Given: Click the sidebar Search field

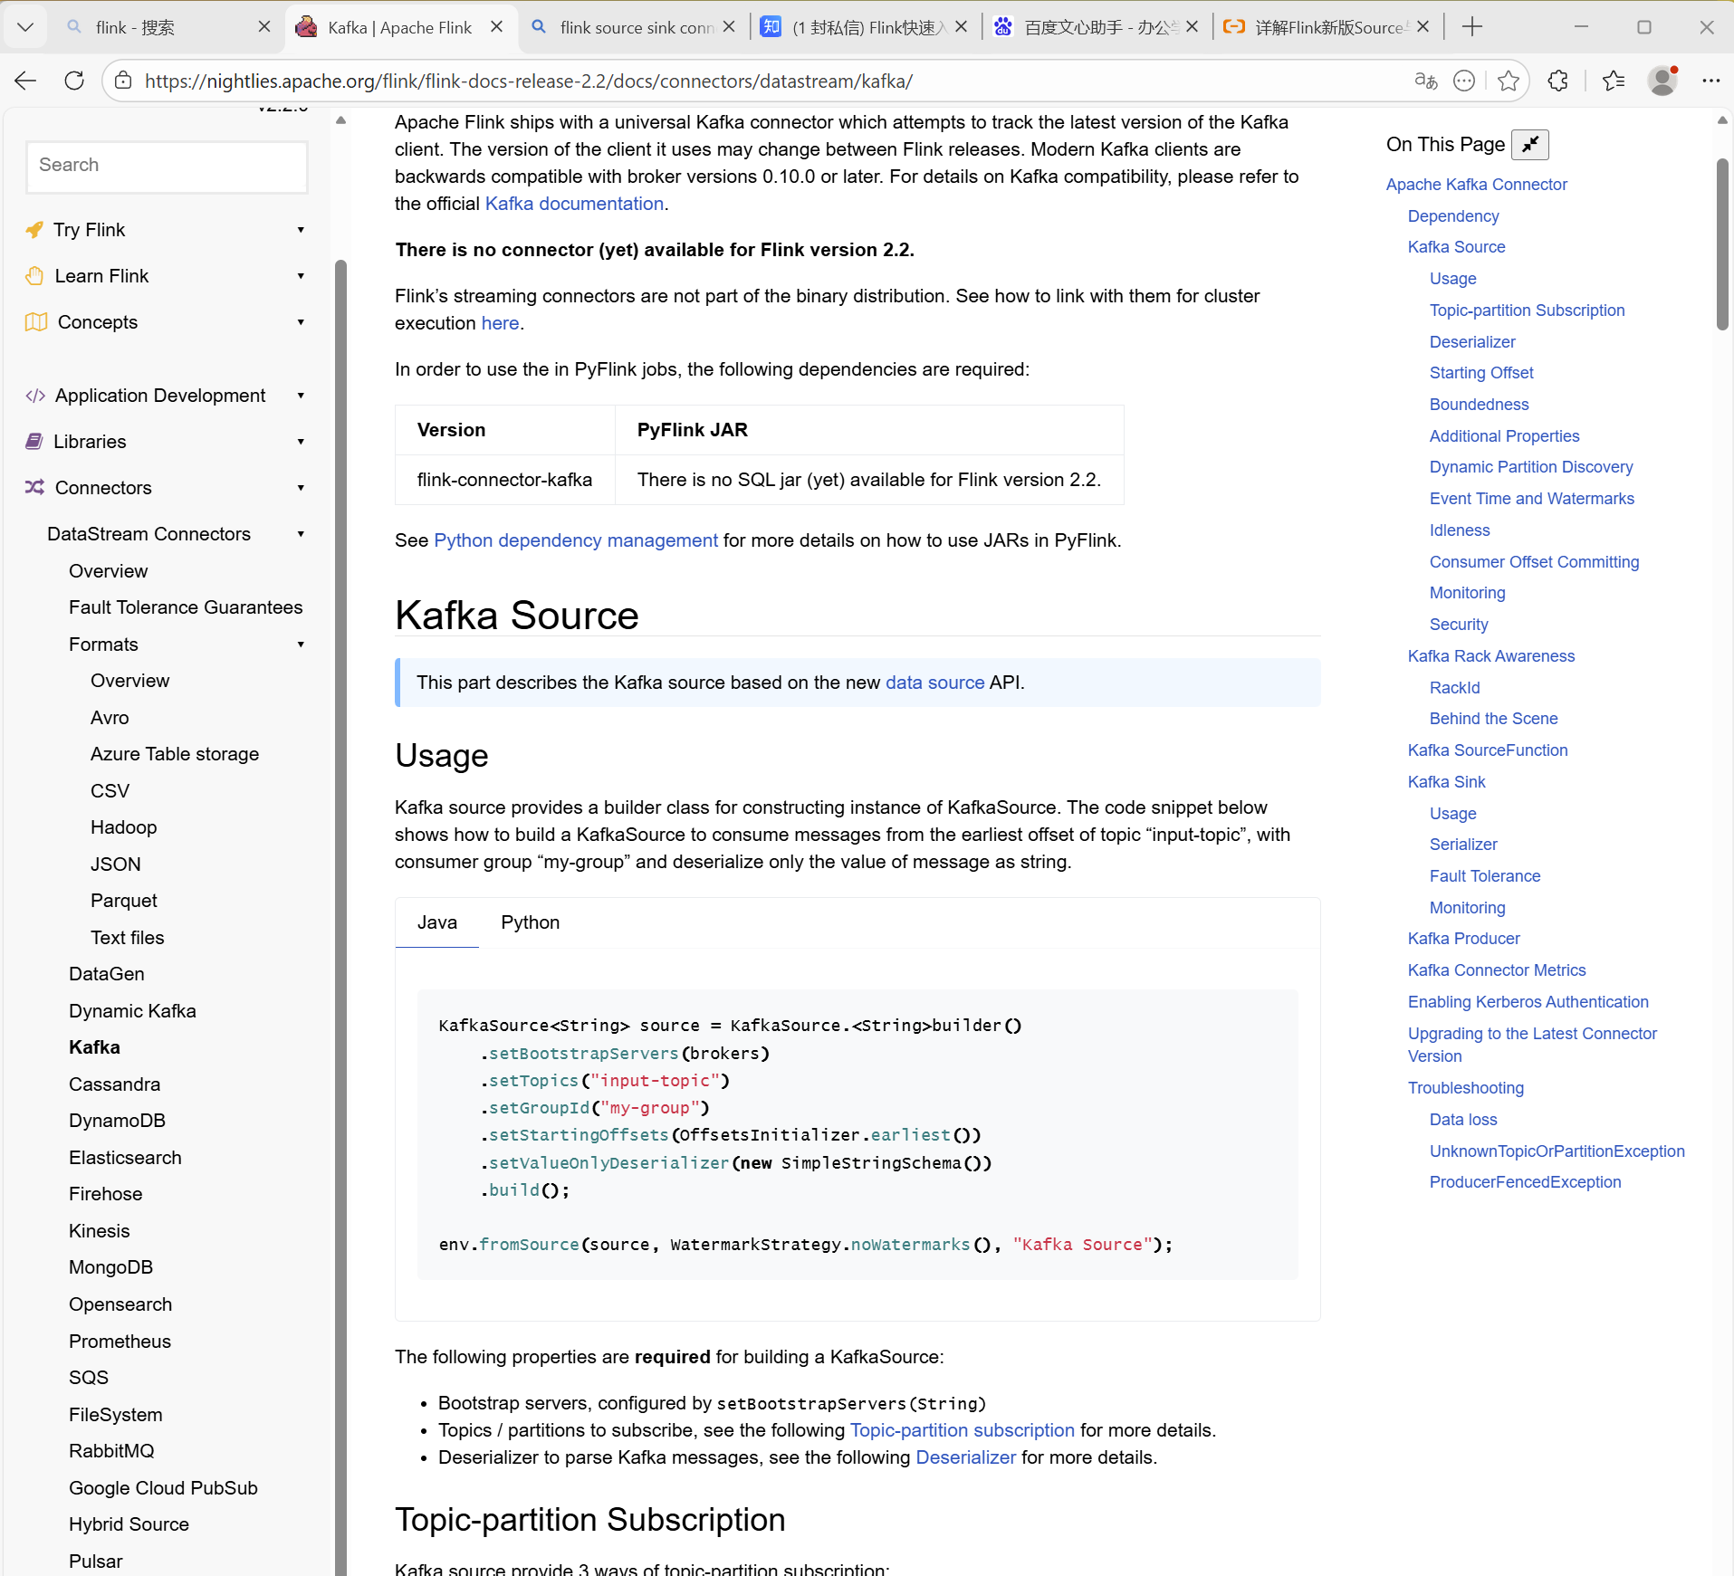Looking at the screenshot, I should [168, 166].
